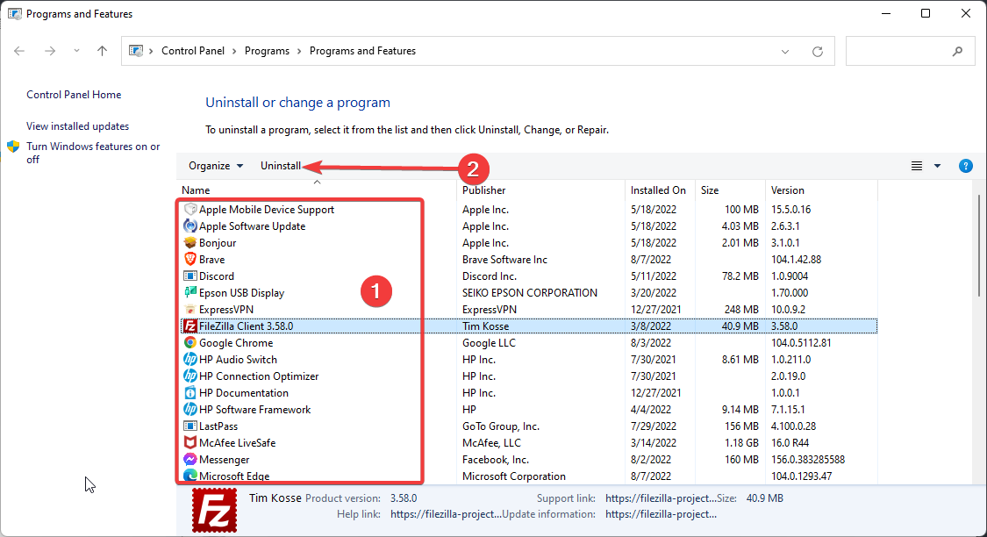Select Google Chrome in the program list

point(235,342)
